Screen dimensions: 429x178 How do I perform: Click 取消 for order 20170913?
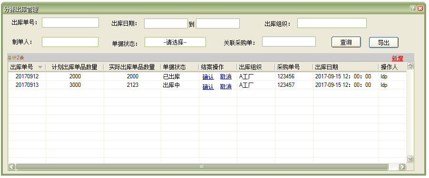point(226,87)
